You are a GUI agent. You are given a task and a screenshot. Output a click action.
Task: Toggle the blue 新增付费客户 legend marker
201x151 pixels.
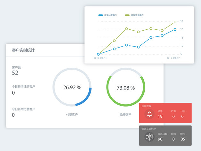click(101, 15)
